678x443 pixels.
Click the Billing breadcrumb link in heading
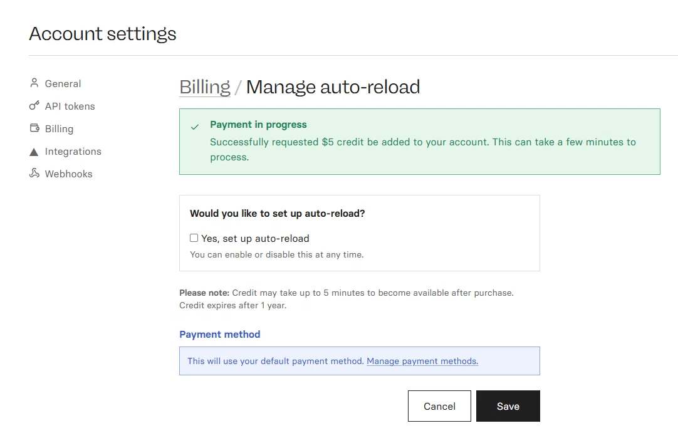tap(205, 87)
